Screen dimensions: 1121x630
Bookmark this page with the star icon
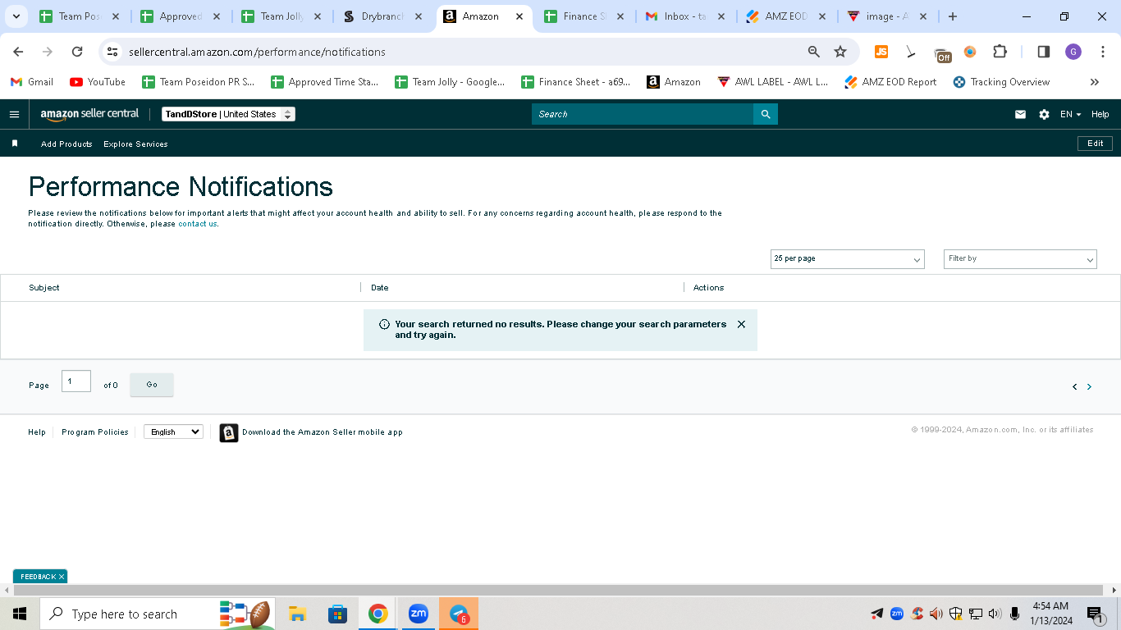[840, 52]
